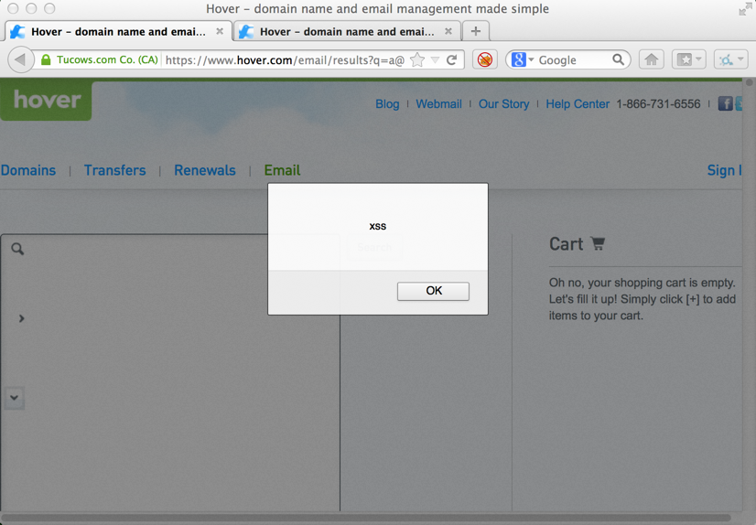Click the URL address field
Viewport: 756px width, 525px height.
coord(284,60)
